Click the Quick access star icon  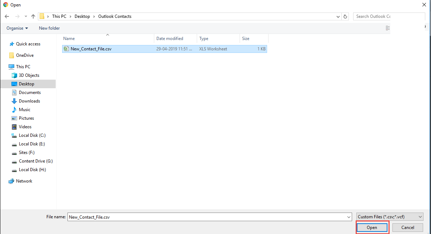pyautogui.click(x=11, y=44)
